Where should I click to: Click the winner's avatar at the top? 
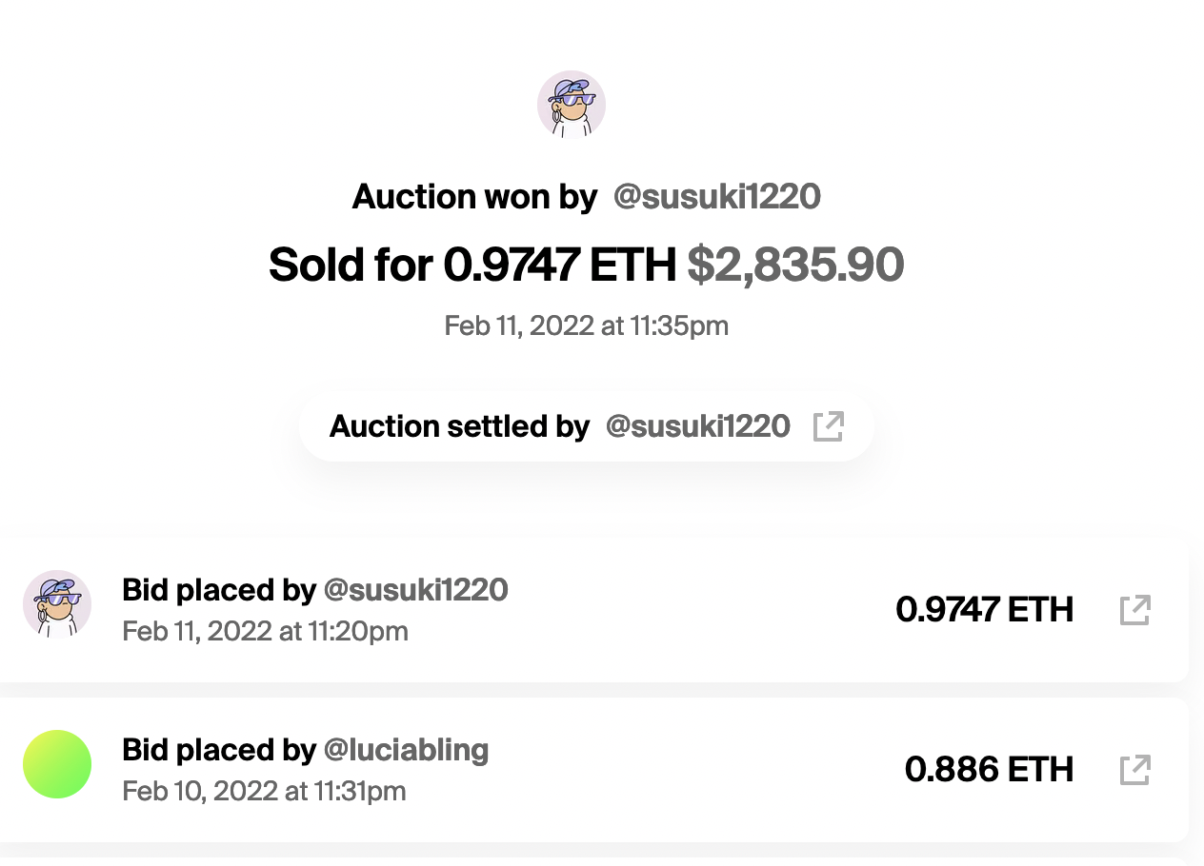(572, 105)
